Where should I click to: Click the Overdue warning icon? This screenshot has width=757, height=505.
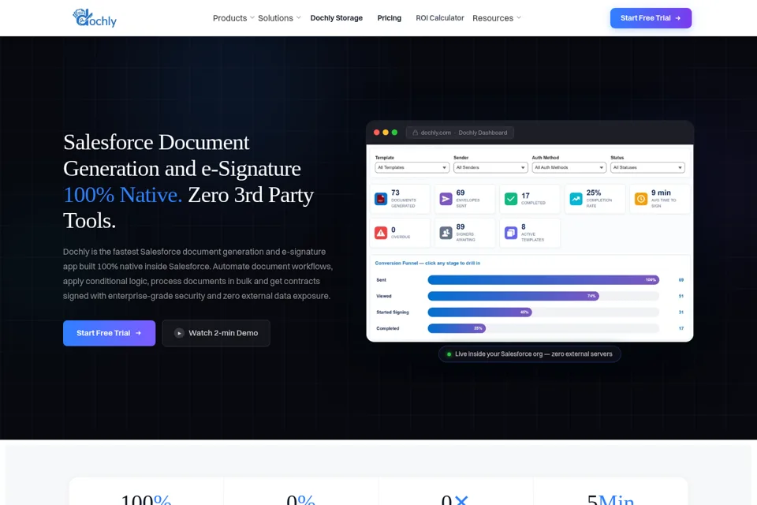tap(381, 233)
